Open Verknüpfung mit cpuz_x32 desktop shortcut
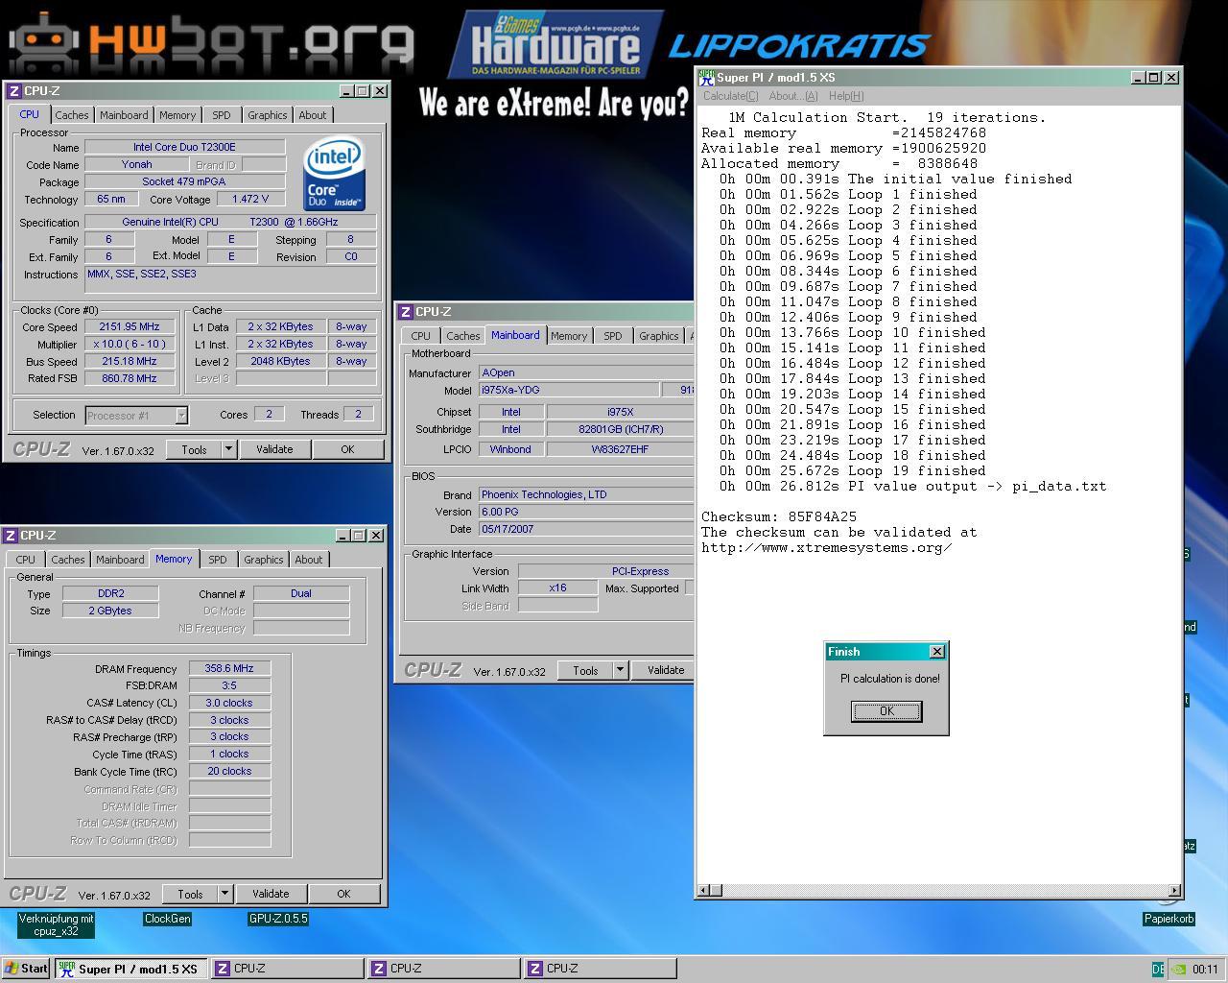This screenshot has height=983, width=1228. coord(57,924)
